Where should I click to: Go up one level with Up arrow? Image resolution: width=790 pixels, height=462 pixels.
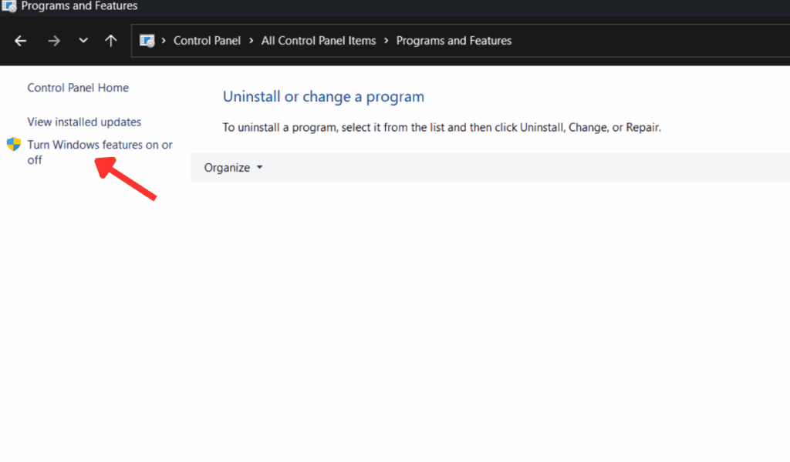(x=111, y=41)
